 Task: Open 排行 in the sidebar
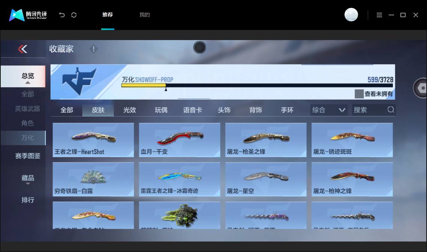click(28, 200)
